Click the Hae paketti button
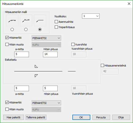The image size is (133, 123). coord(13,117)
